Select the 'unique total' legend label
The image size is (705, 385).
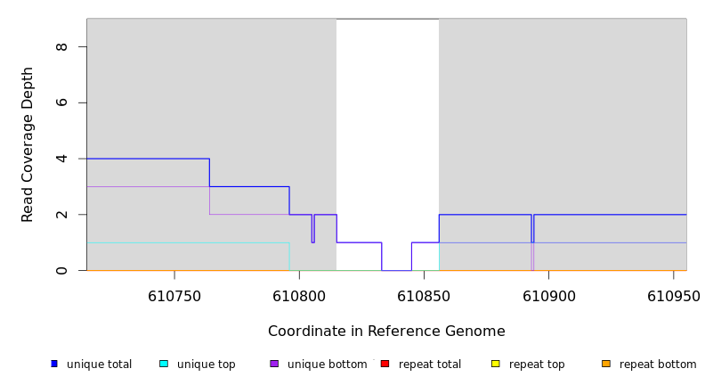coord(99,365)
